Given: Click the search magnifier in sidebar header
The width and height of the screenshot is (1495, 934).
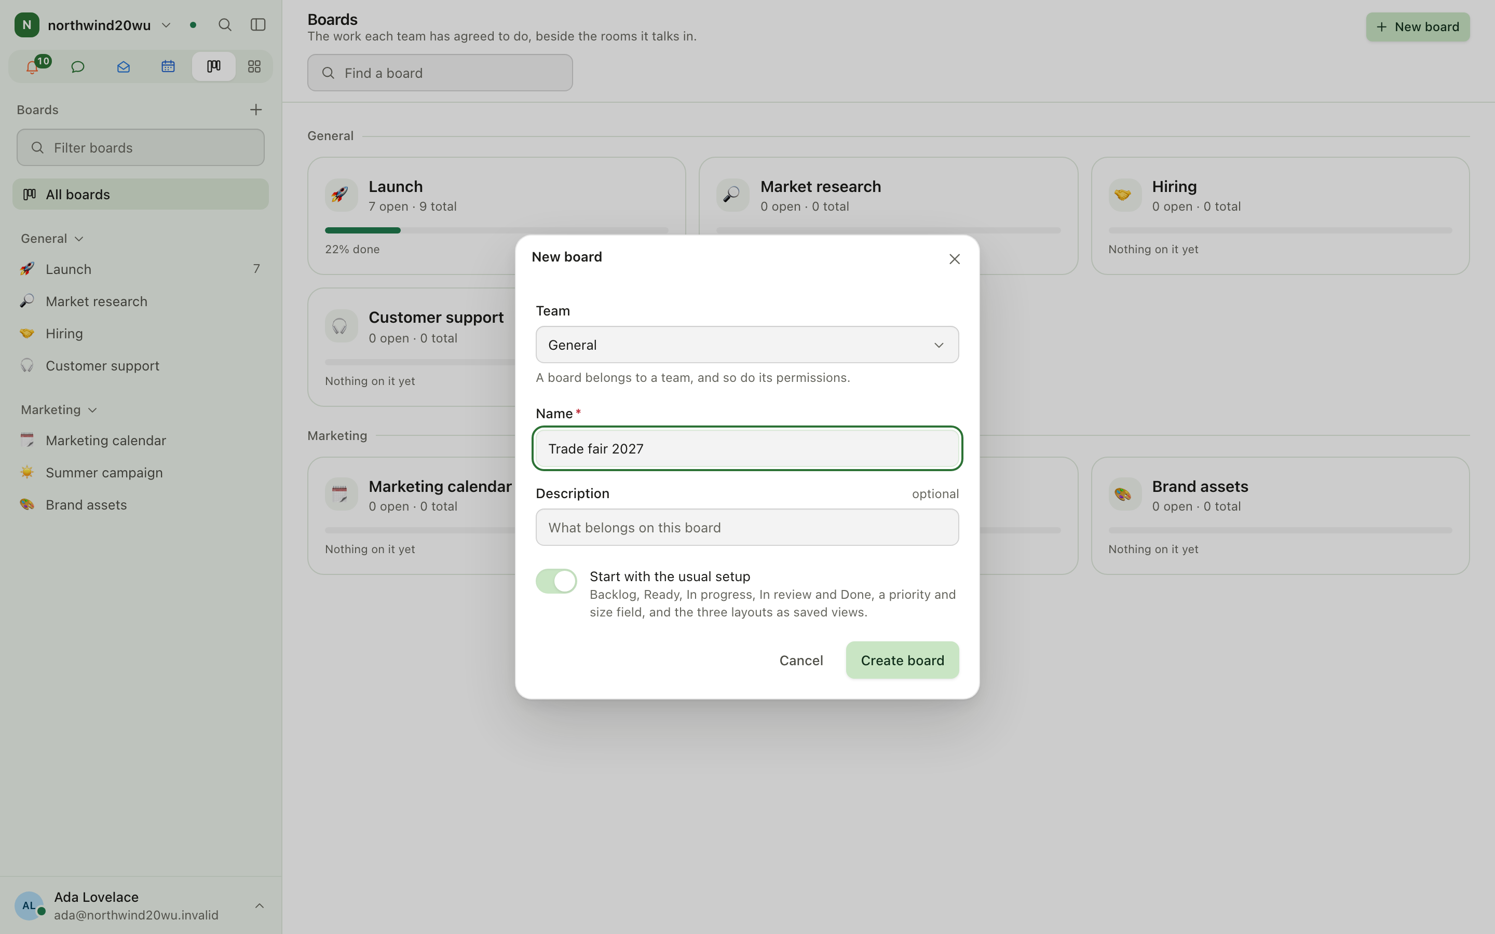Looking at the screenshot, I should pos(225,25).
